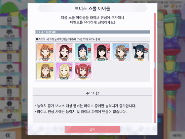
Task: Click the 20 bonus badge on blonde idol
Action: pos(71,69)
